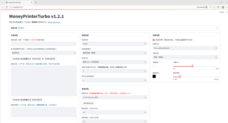The image size is (228, 123).
Task: Click the 文案设置 section title
Action: pos(14,35)
